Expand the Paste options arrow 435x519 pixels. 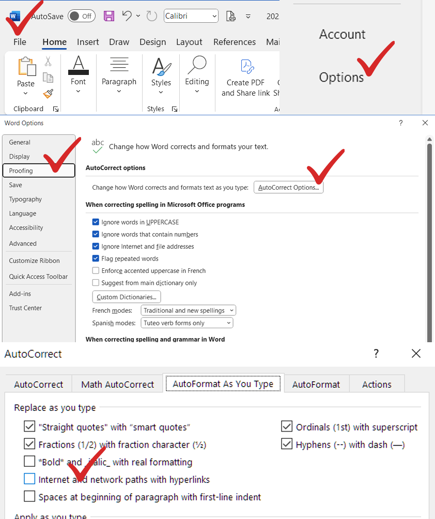click(x=25, y=94)
